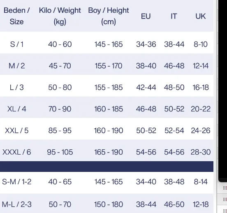Click the S / 1 size row label

point(16,44)
